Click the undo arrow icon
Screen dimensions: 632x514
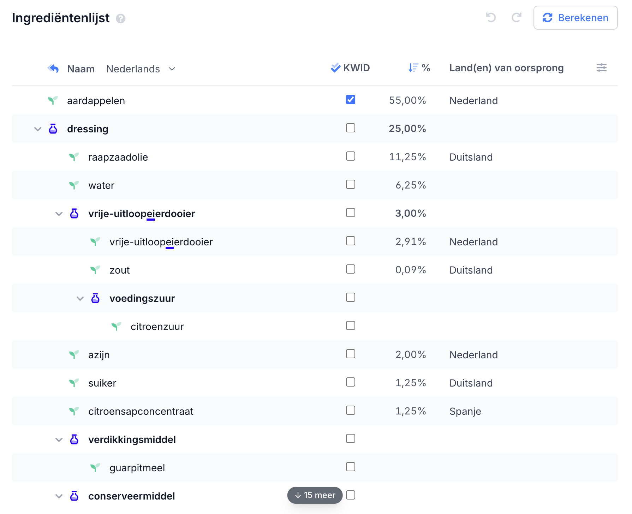[491, 17]
